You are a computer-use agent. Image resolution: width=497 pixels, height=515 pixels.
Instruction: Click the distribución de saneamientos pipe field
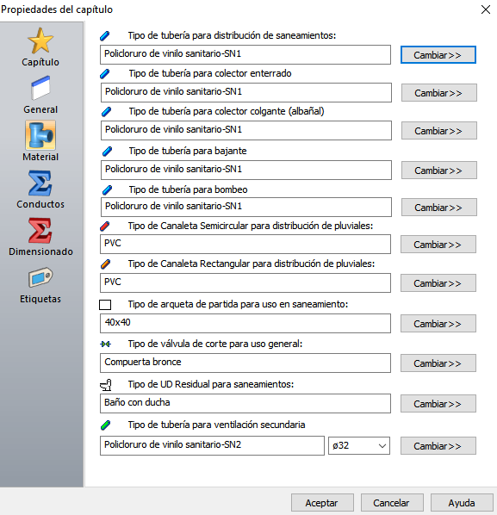245,54
